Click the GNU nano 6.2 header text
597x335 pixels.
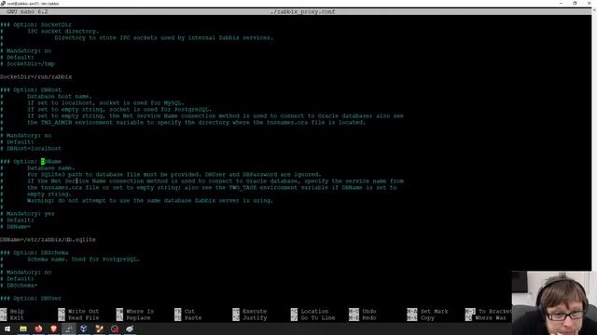click(x=27, y=12)
